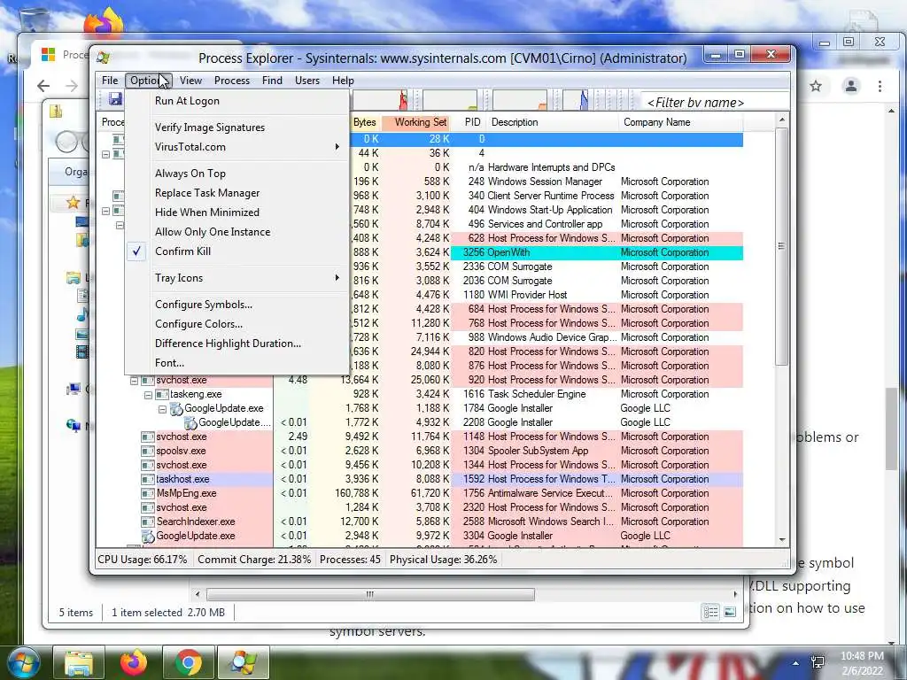
Task: Select the OpenWith process row
Action: (546, 252)
